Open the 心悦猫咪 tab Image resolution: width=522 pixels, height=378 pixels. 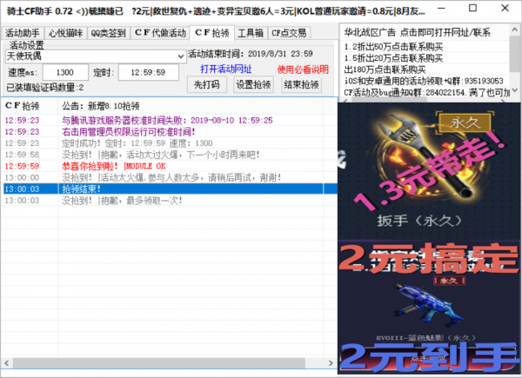coord(65,33)
